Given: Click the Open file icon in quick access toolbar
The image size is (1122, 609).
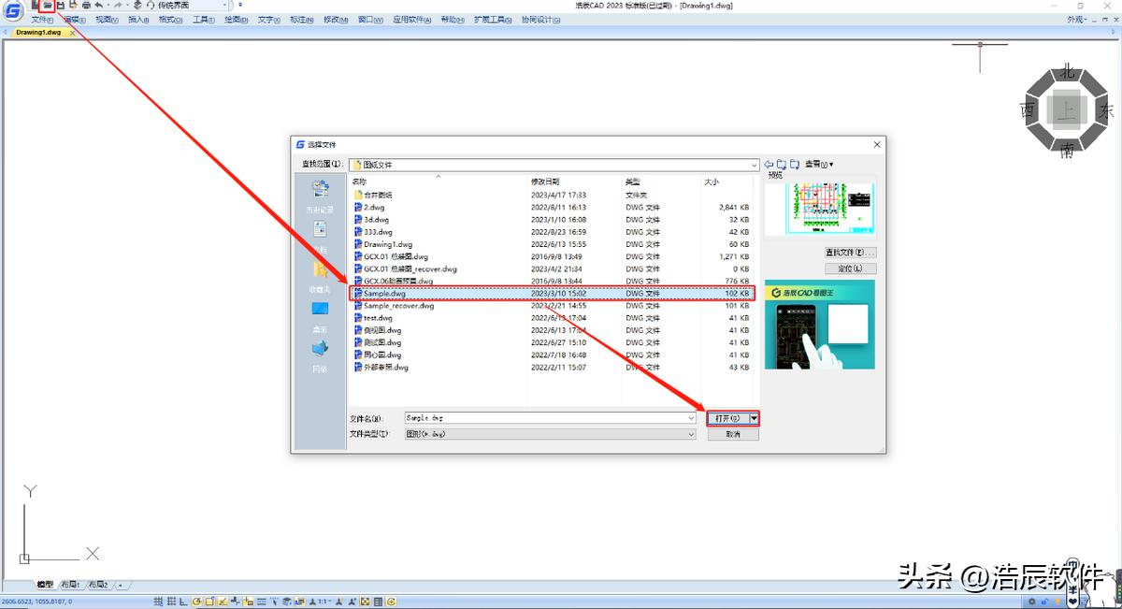Looking at the screenshot, I should tap(47, 6).
